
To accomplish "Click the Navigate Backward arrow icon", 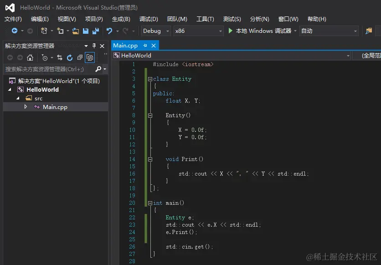I will (x=14, y=31).
